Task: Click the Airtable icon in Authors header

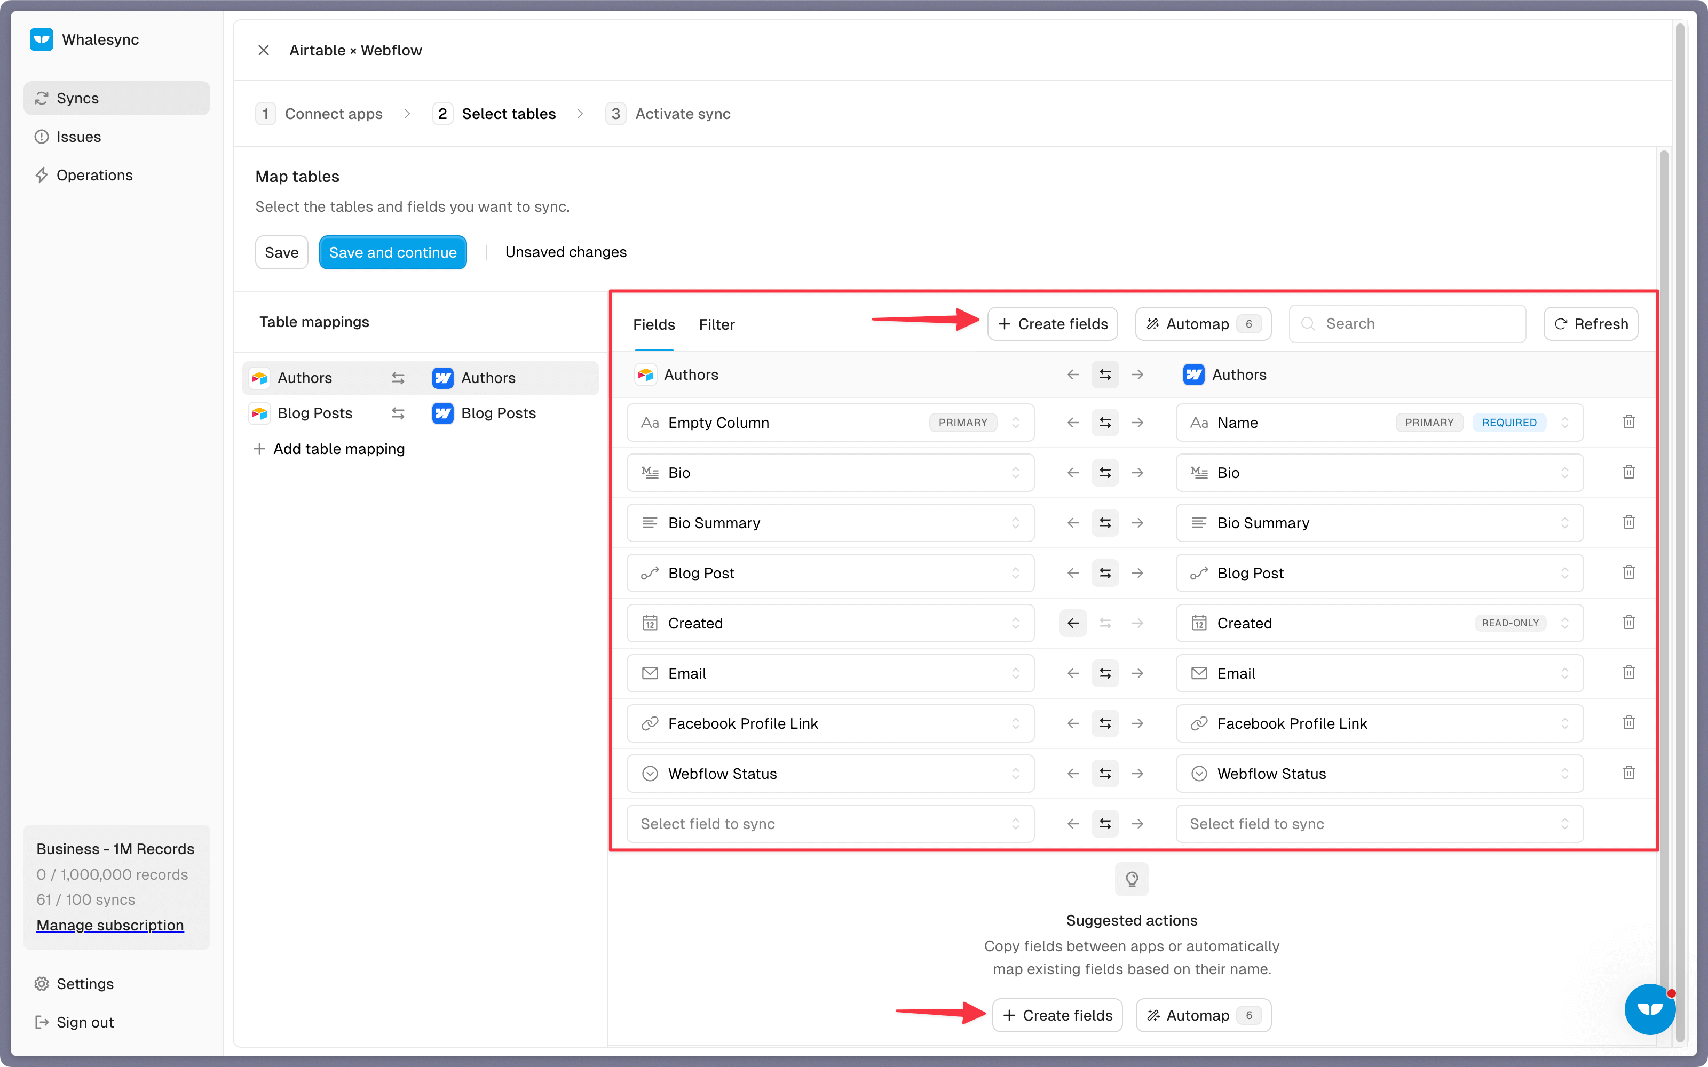Action: tap(645, 375)
